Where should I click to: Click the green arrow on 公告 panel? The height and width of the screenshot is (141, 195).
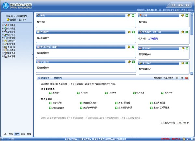tap(133, 15)
